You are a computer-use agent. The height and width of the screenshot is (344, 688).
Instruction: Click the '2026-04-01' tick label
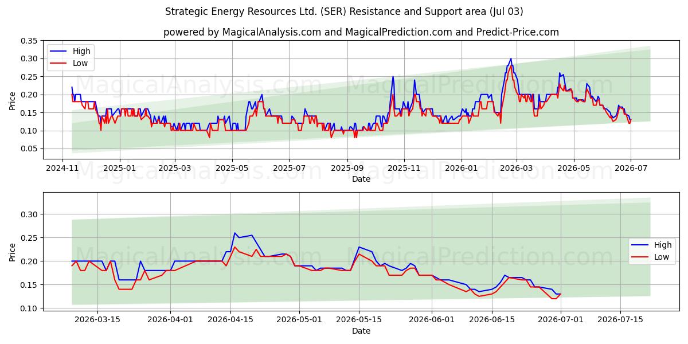[x=170, y=320]
